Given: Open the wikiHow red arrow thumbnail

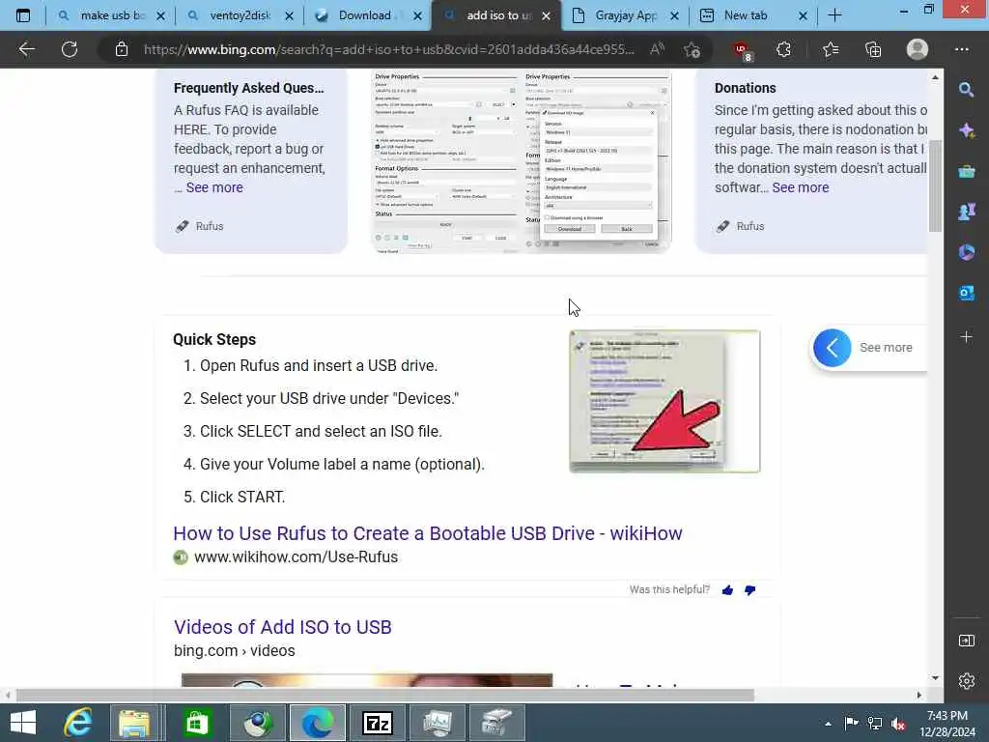Looking at the screenshot, I should (664, 401).
